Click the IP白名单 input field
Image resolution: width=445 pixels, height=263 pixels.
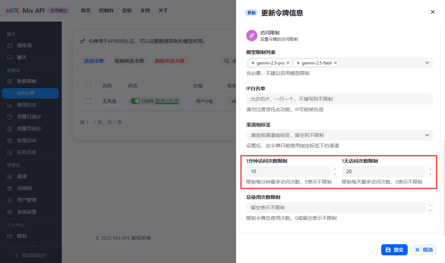339,99
